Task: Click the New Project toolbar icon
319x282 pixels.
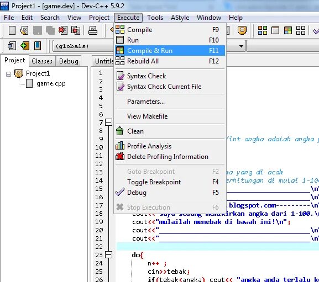Action: [12, 46]
